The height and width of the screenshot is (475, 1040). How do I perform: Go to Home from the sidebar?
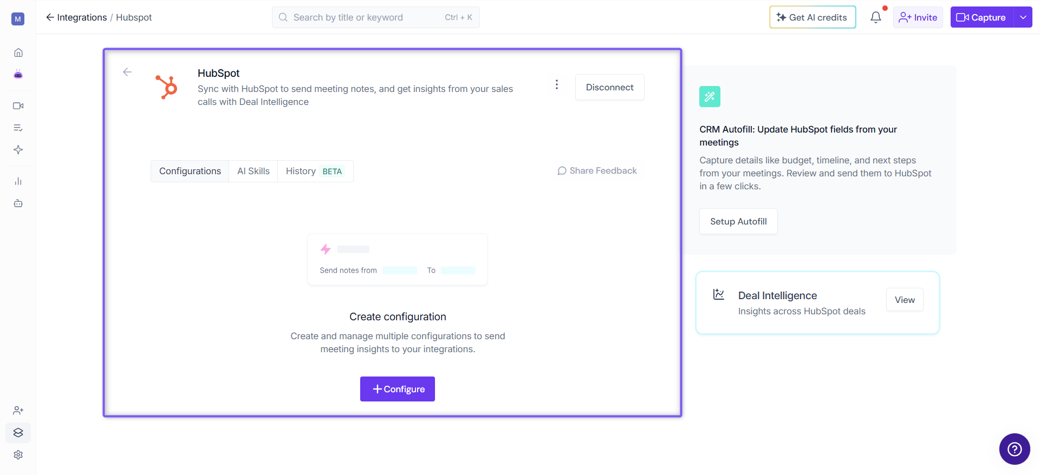click(18, 52)
